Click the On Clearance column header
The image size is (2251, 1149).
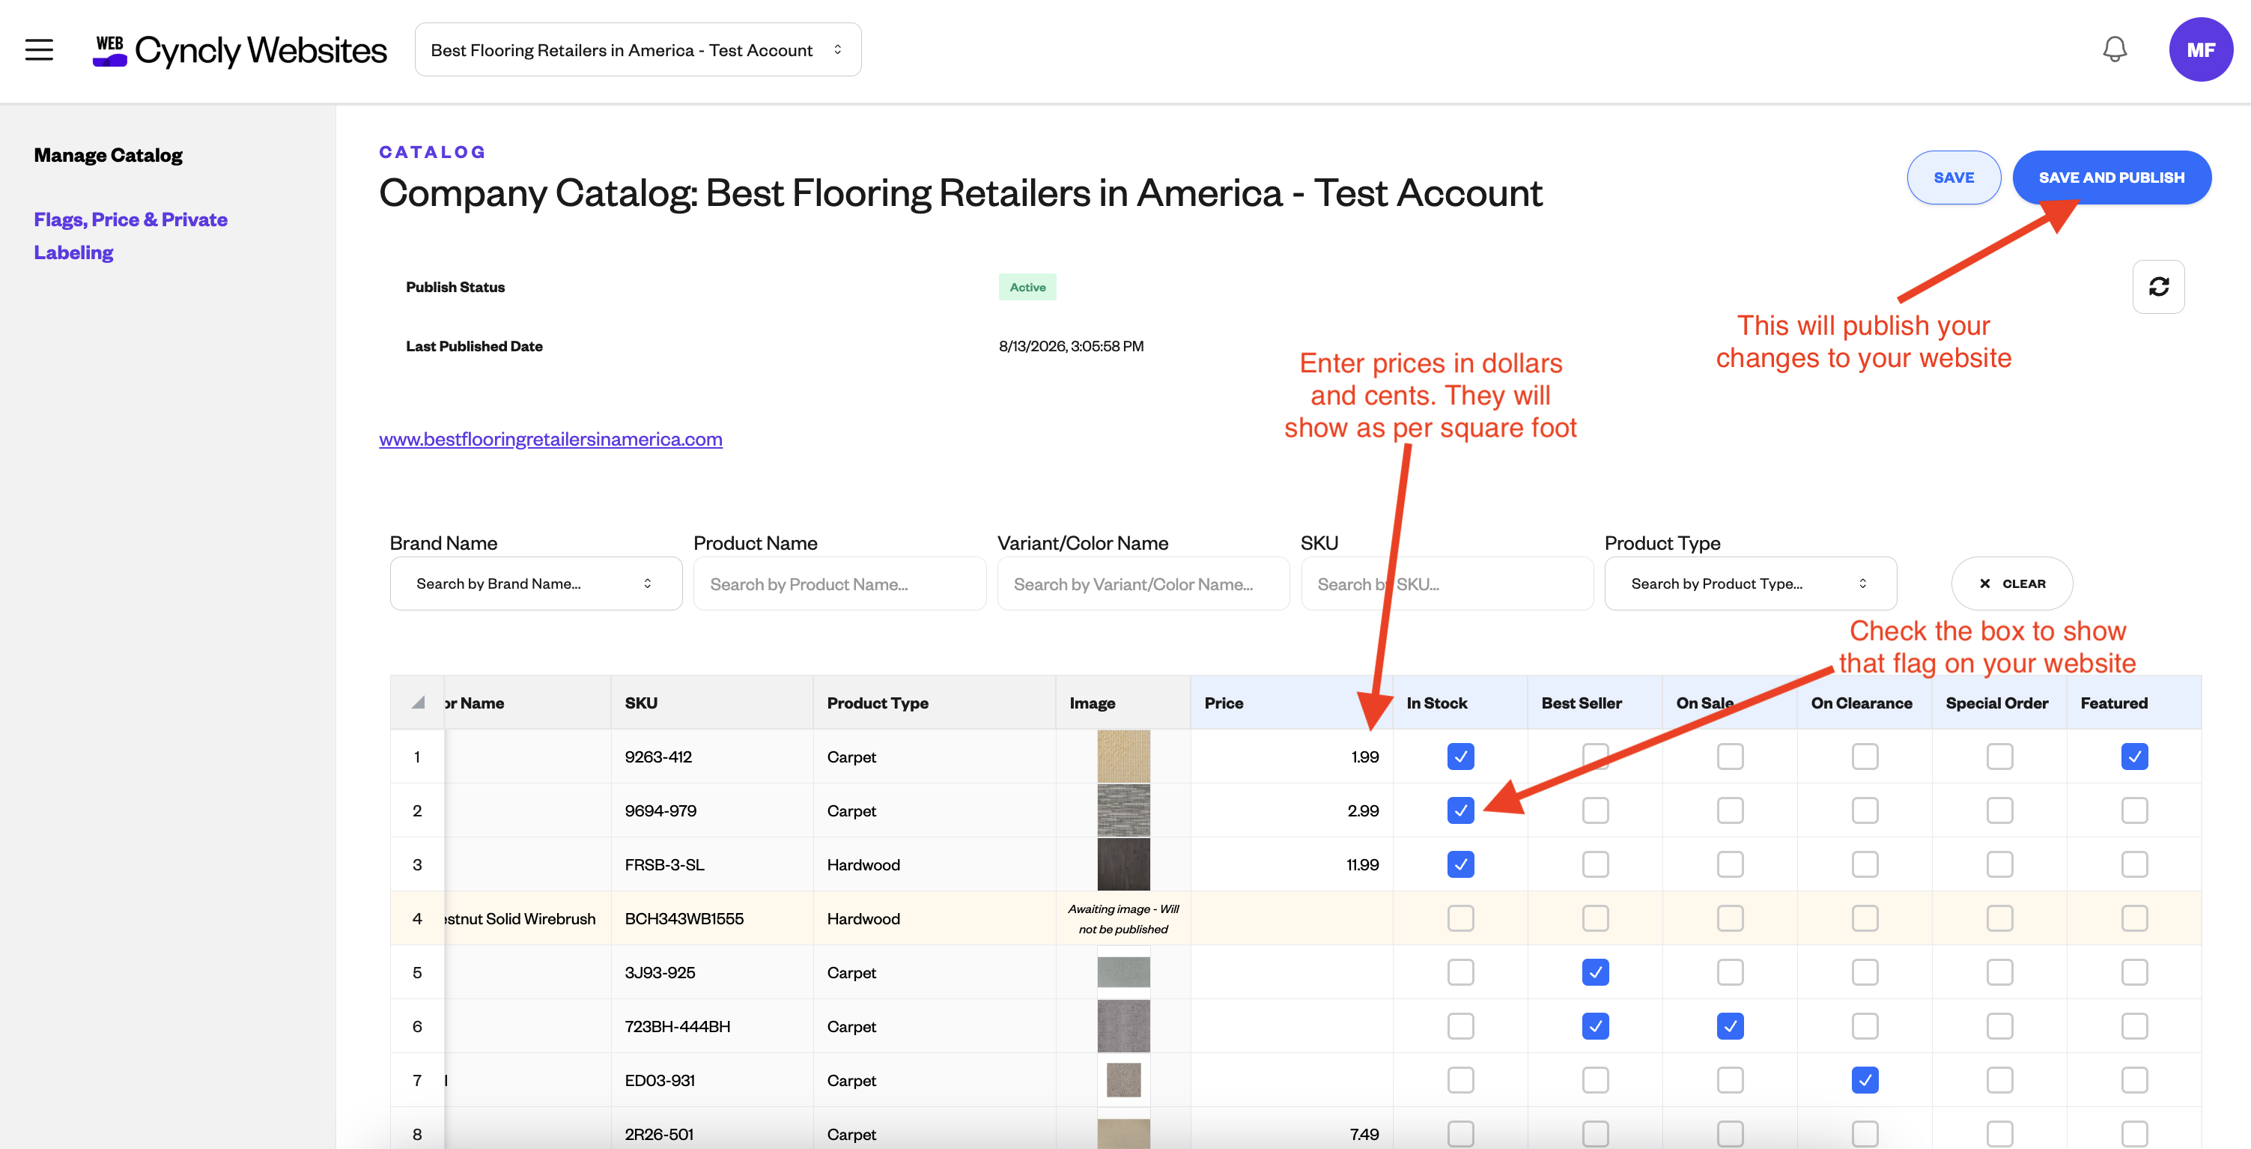pos(1864,703)
